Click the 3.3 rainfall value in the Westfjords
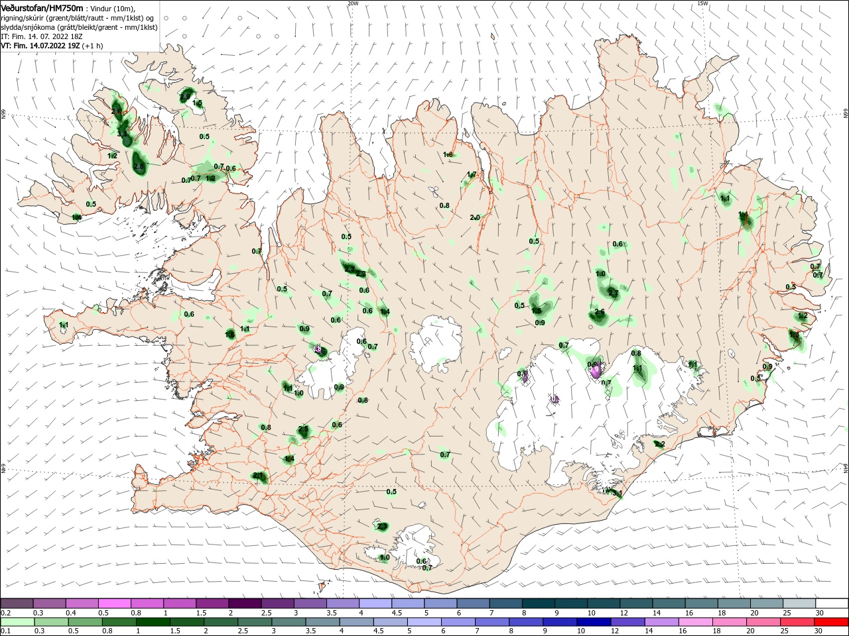 (x=121, y=134)
